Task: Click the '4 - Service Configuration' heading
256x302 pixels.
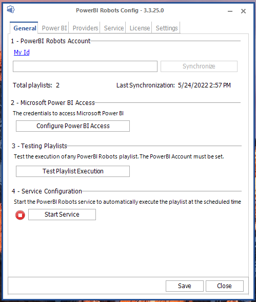Action: point(47,191)
